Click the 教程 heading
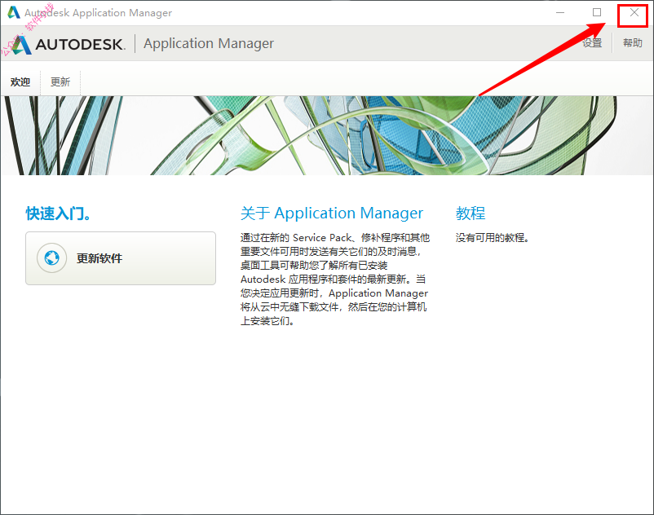Image resolution: width=654 pixels, height=515 pixels. 471,213
